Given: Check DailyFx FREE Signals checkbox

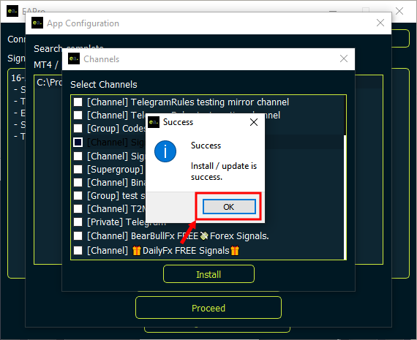Looking at the screenshot, I should click(78, 250).
